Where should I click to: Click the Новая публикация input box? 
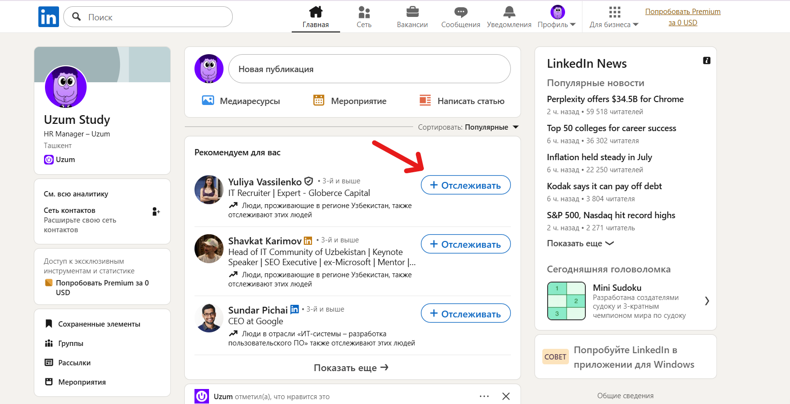[x=370, y=69]
